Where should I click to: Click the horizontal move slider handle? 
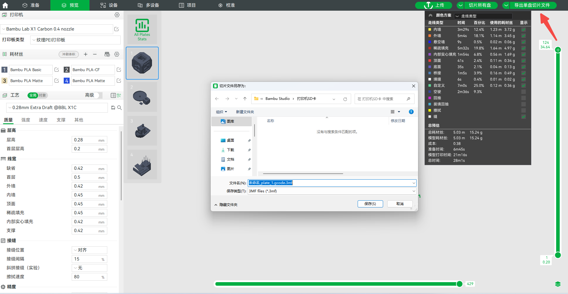pyautogui.click(x=460, y=284)
